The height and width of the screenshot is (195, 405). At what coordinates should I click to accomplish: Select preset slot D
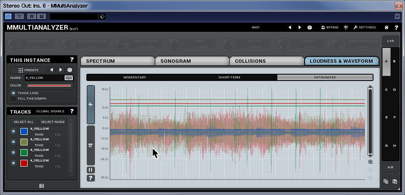pyautogui.click(x=394, y=90)
